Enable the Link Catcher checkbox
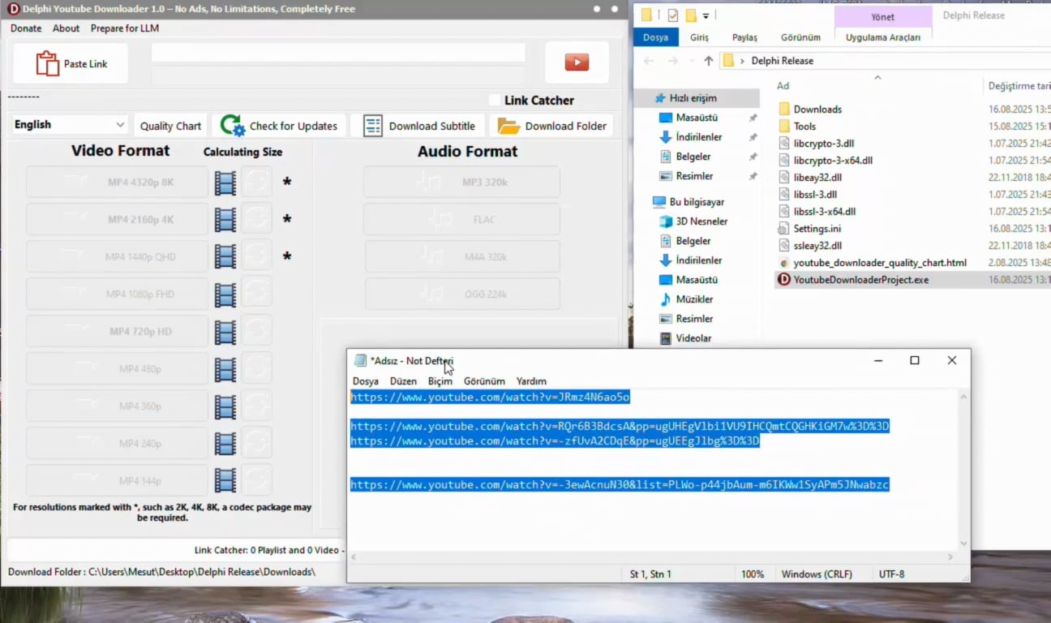This screenshot has width=1051, height=623. tap(495, 100)
